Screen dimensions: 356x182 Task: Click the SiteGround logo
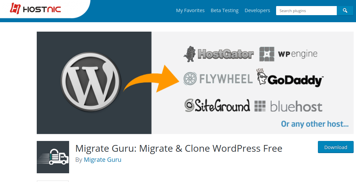tap(217, 105)
